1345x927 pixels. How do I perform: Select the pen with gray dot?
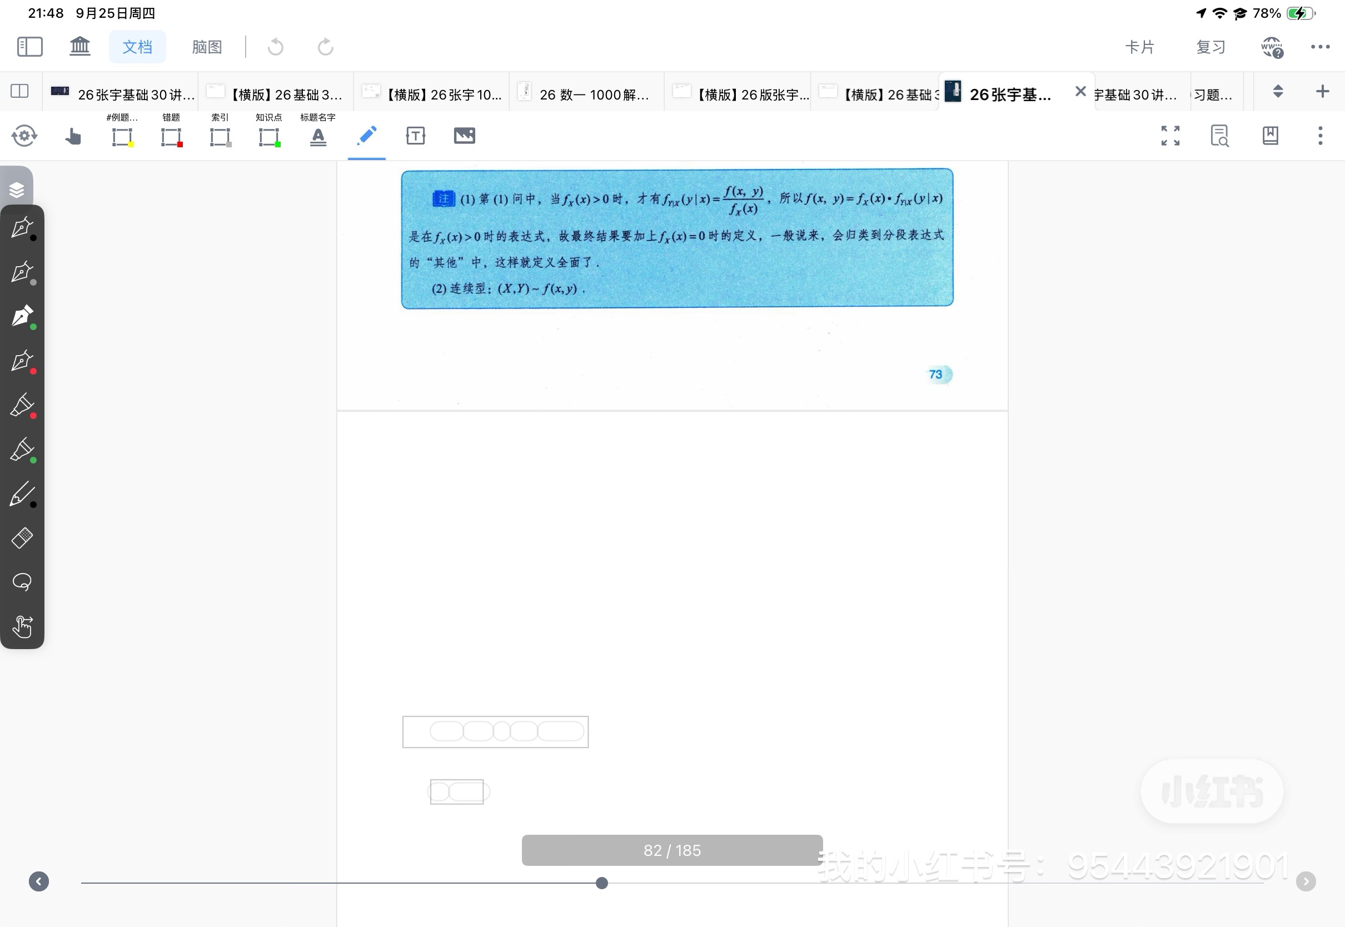[x=23, y=272]
